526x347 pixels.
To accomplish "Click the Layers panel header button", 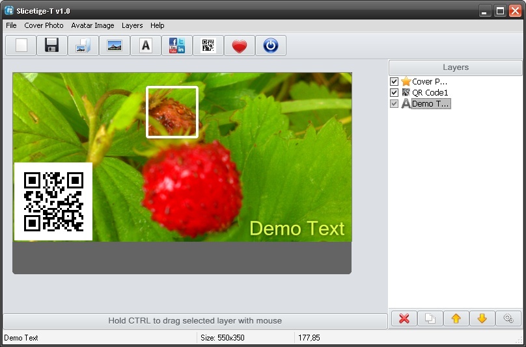I will pyautogui.click(x=456, y=68).
